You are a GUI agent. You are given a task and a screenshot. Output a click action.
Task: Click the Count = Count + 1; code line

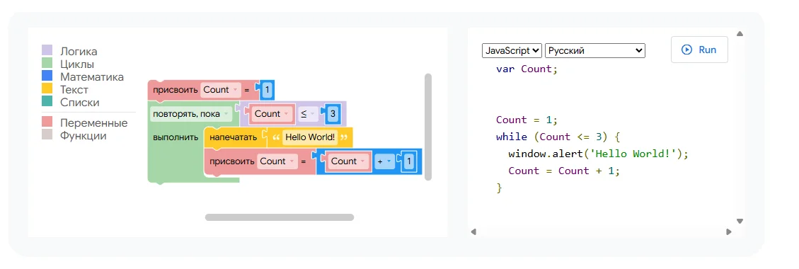coord(564,171)
